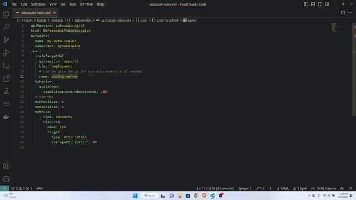Toggle the secondary side bar layout button

click(320, 4)
